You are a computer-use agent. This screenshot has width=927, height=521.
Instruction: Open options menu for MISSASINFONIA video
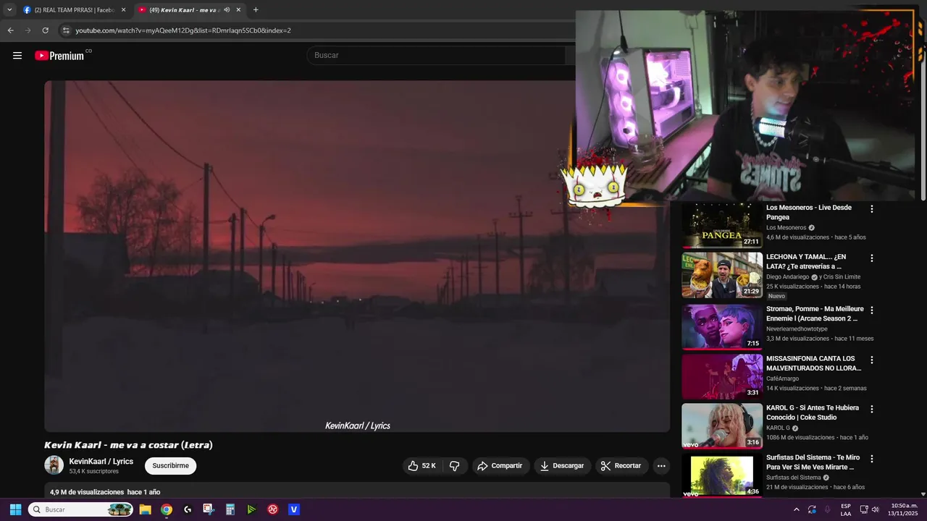tap(872, 360)
